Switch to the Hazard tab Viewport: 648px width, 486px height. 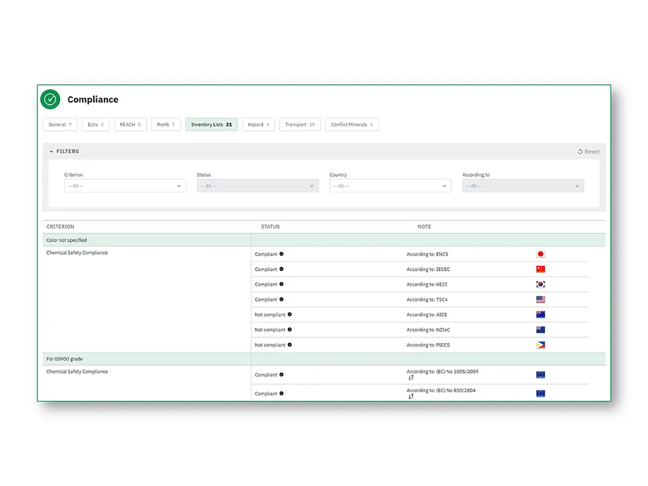click(258, 125)
